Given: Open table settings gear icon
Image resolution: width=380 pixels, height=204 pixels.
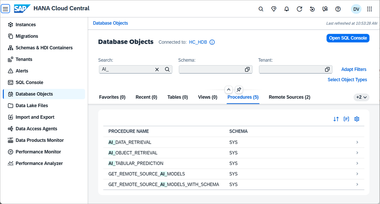Looking at the screenshot, I should tap(357, 119).
